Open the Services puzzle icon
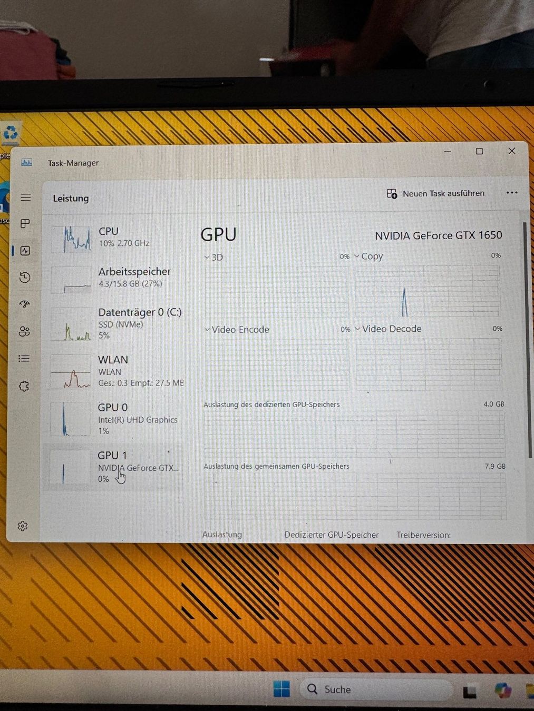The width and height of the screenshot is (534, 711). (x=24, y=386)
